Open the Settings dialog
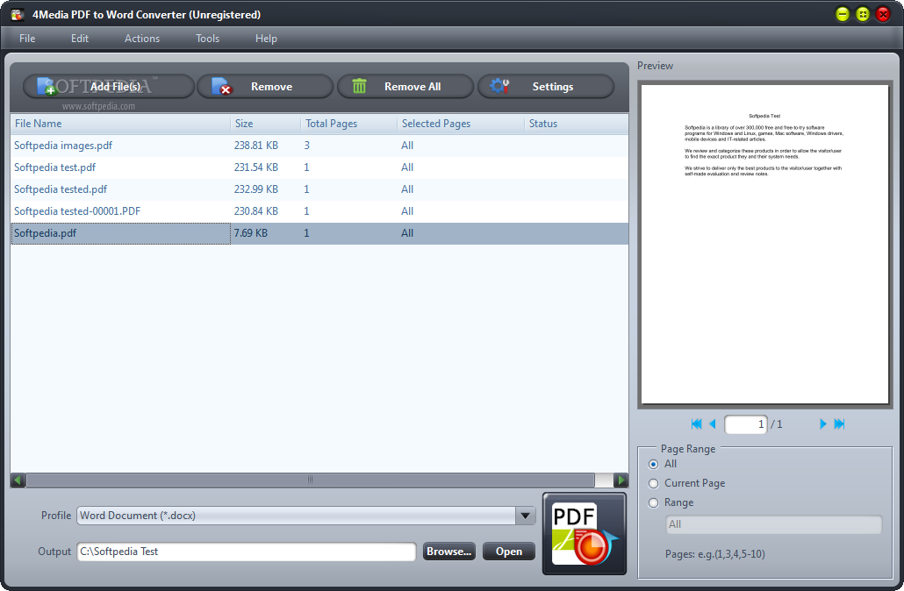Image resolution: width=904 pixels, height=591 pixels. tap(545, 87)
